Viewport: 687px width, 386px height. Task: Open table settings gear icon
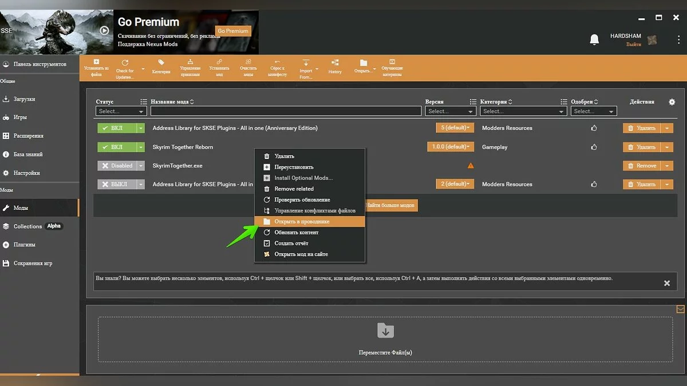[x=672, y=102]
